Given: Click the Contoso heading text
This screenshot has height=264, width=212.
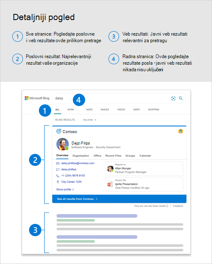Looking at the screenshot, I should click(70, 132).
